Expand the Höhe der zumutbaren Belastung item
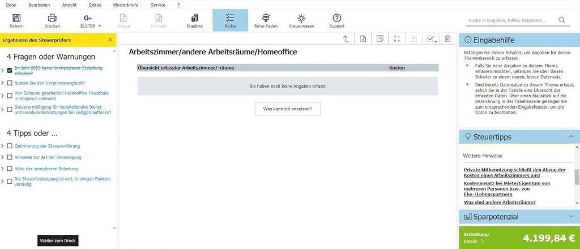Image resolution: width=580 pixels, height=249 pixels. (3, 169)
